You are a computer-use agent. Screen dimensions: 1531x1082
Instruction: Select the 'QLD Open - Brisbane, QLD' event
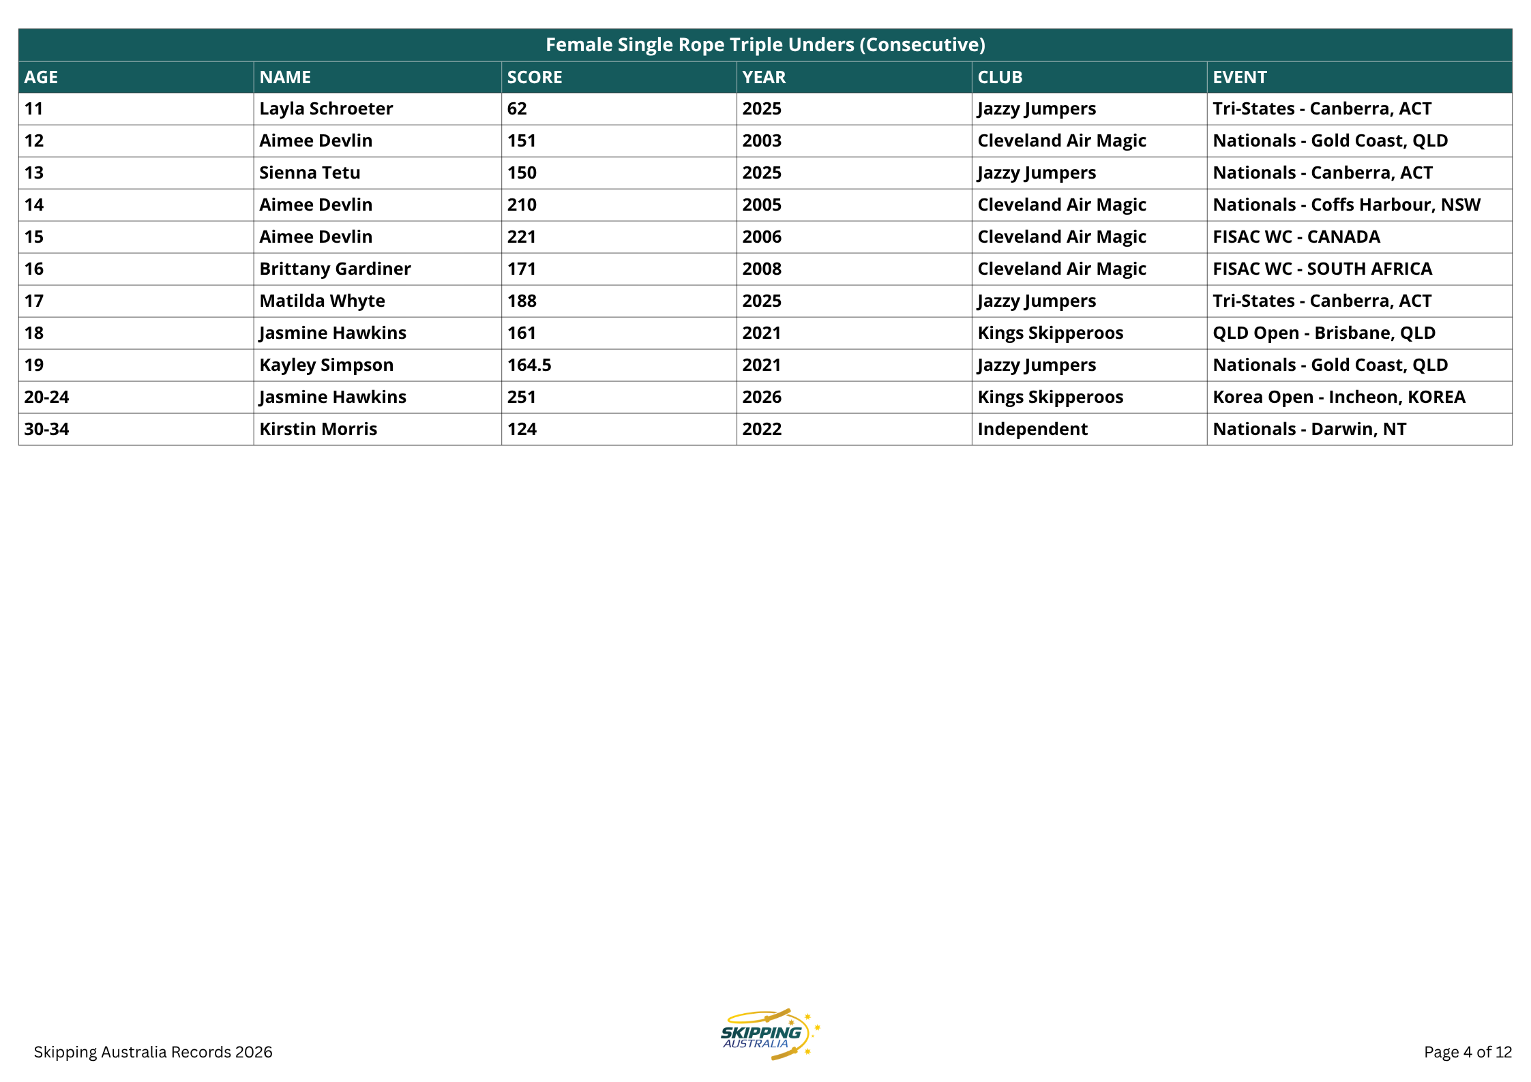point(1324,333)
